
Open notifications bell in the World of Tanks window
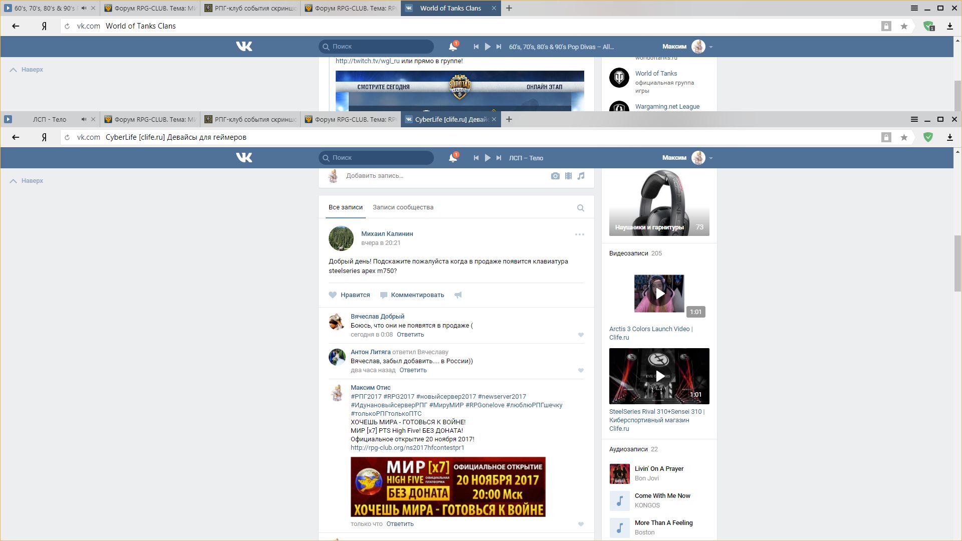coord(453,46)
